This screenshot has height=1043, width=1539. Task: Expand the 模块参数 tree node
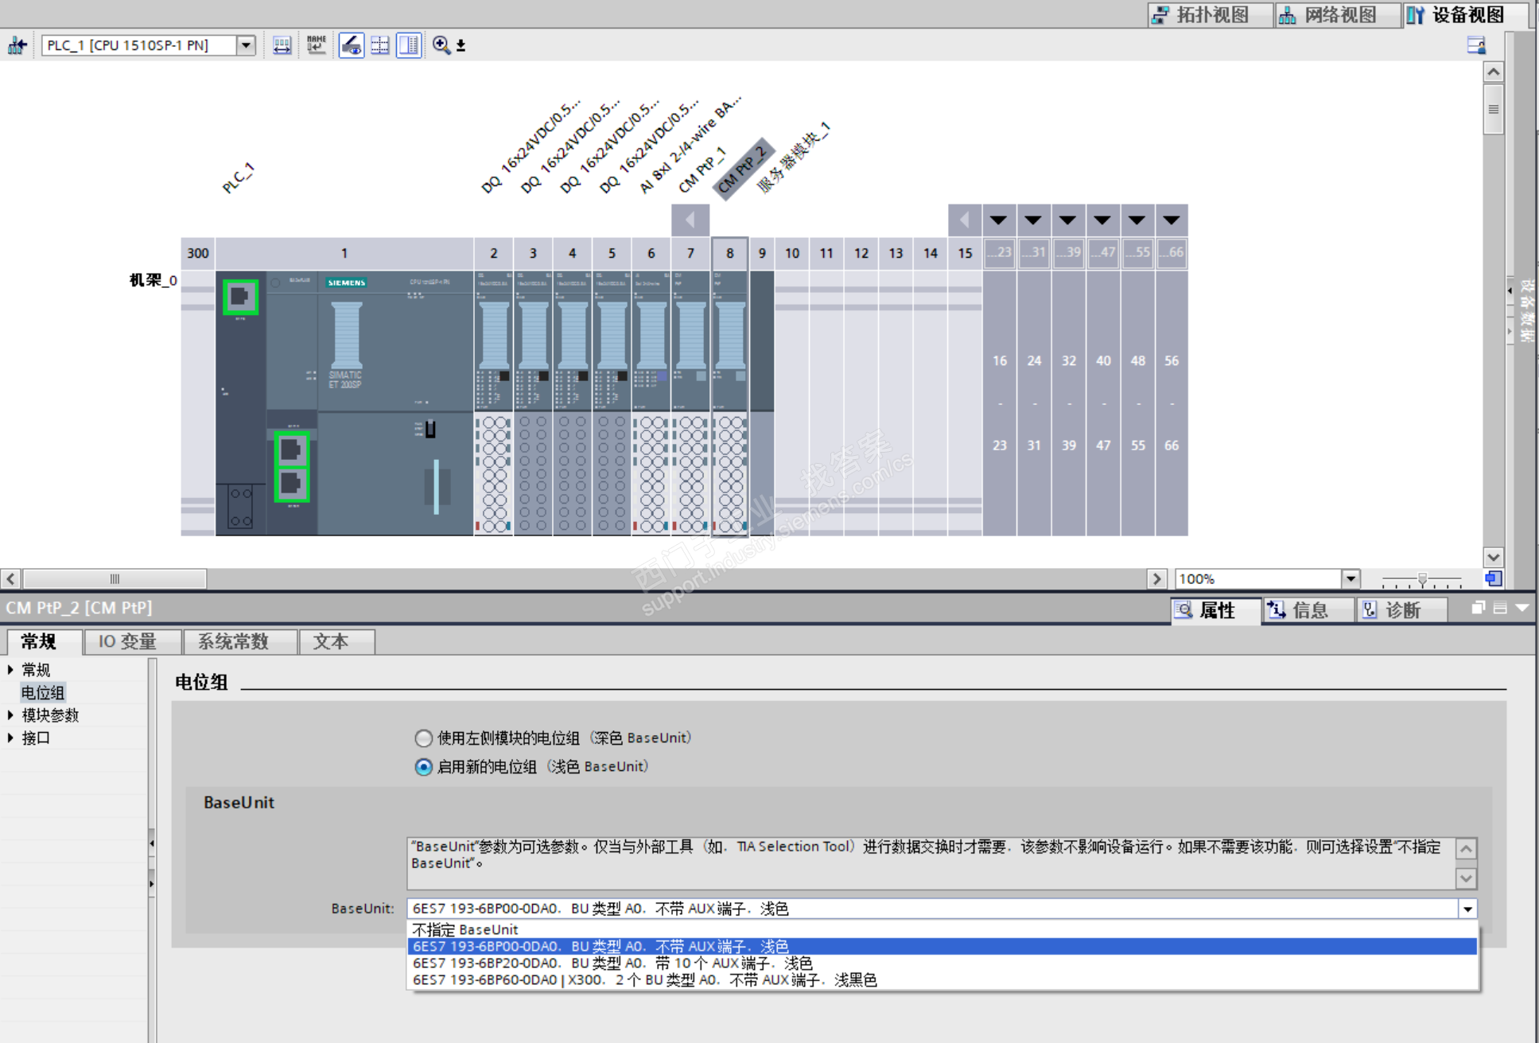(10, 715)
